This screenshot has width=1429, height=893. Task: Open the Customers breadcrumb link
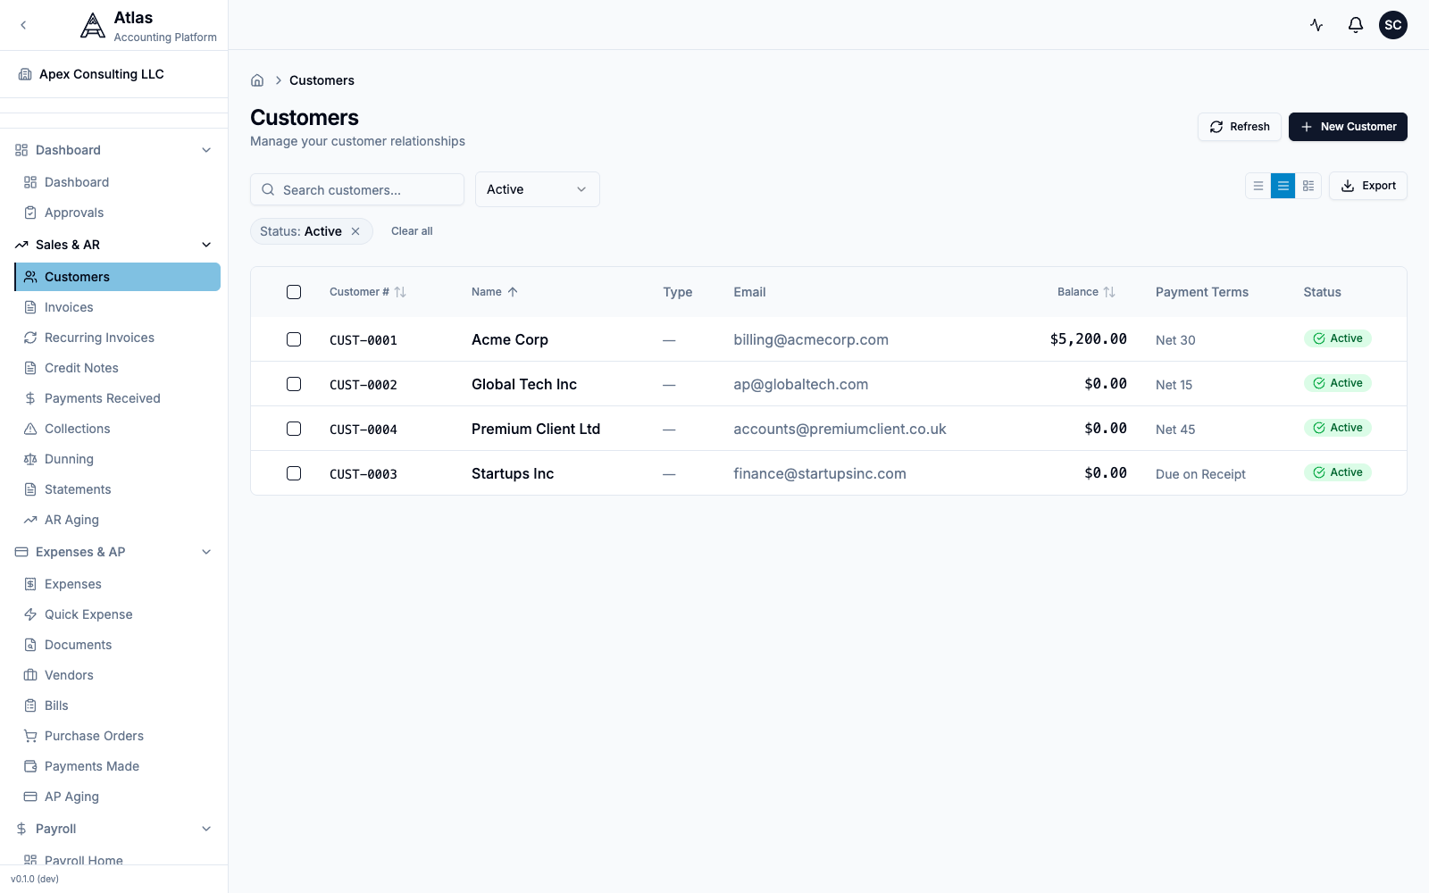[322, 80]
